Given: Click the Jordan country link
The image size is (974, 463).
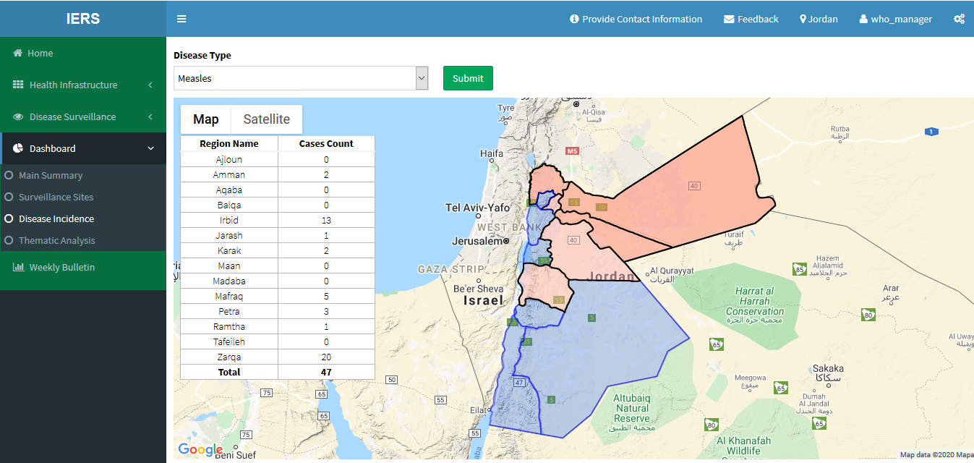Looking at the screenshot, I should coord(819,20).
